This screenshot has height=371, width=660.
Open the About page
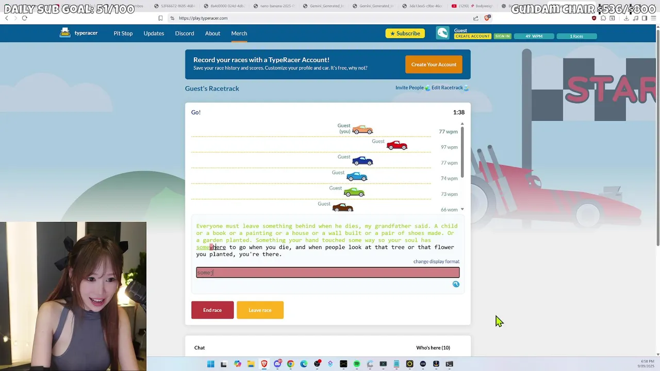point(212,33)
